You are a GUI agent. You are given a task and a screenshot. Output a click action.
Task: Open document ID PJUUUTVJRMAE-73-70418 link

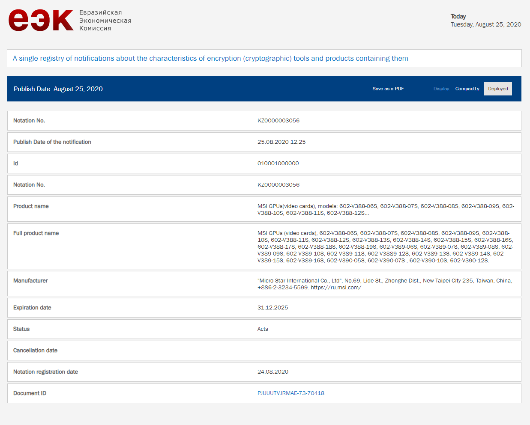291,393
